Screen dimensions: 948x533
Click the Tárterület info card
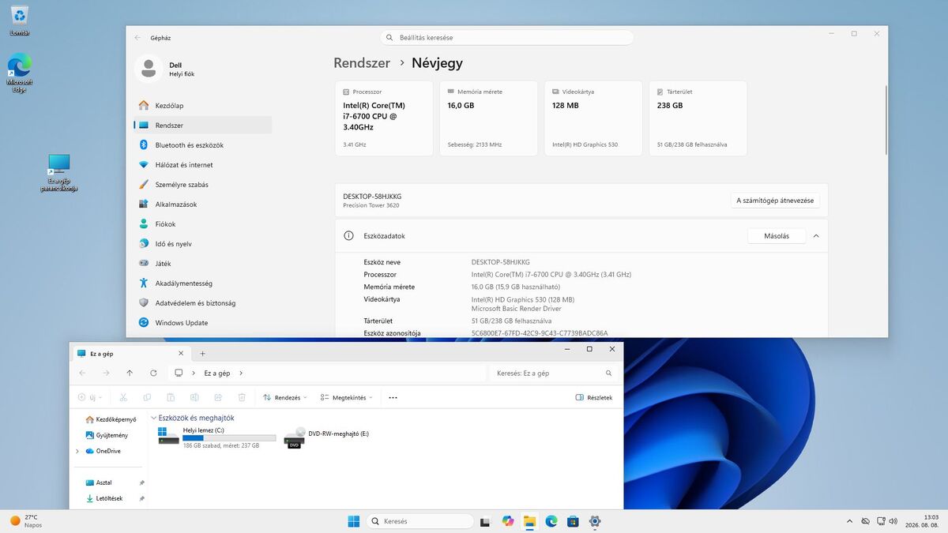pyautogui.click(x=698, y=118)
